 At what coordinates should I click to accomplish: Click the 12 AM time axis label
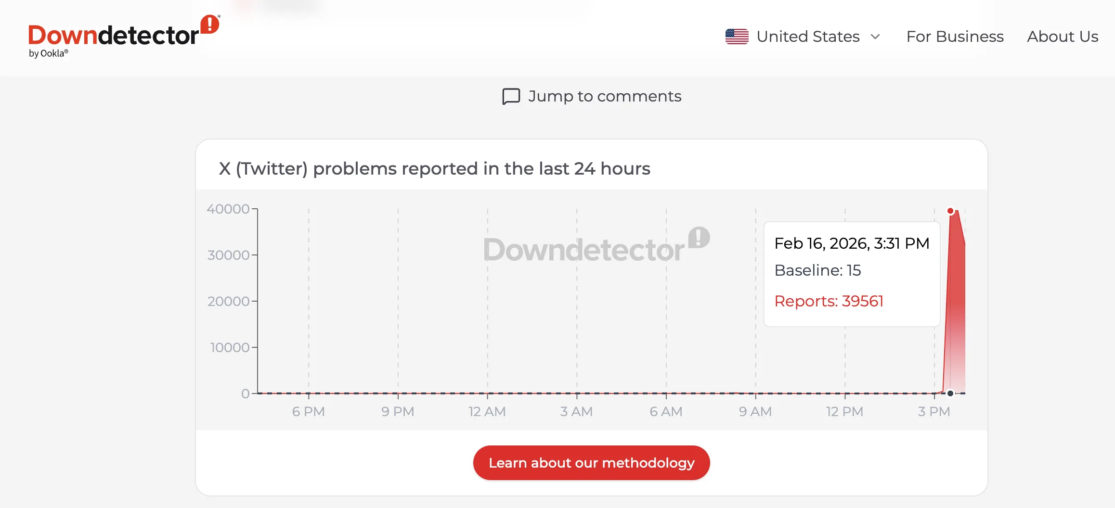487,412
